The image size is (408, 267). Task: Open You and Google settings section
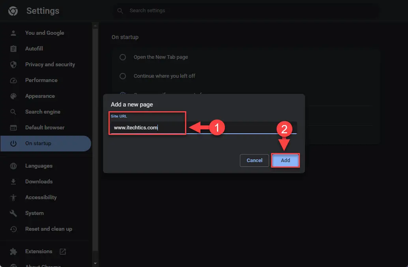click(x=45, y=33)
